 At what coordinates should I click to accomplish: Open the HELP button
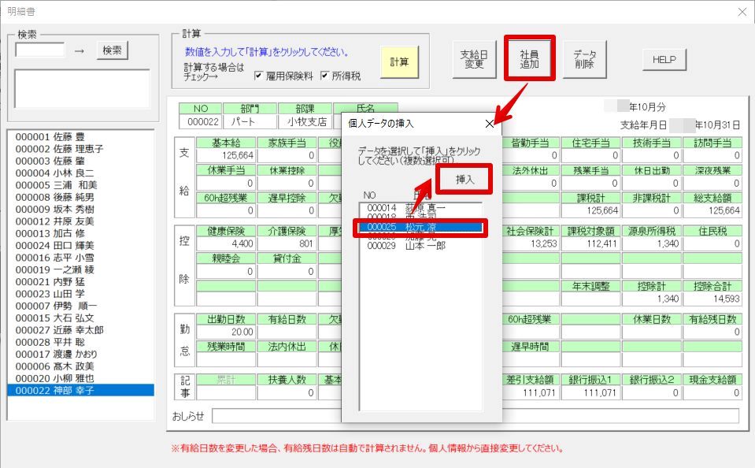click(x=664, y=60)
